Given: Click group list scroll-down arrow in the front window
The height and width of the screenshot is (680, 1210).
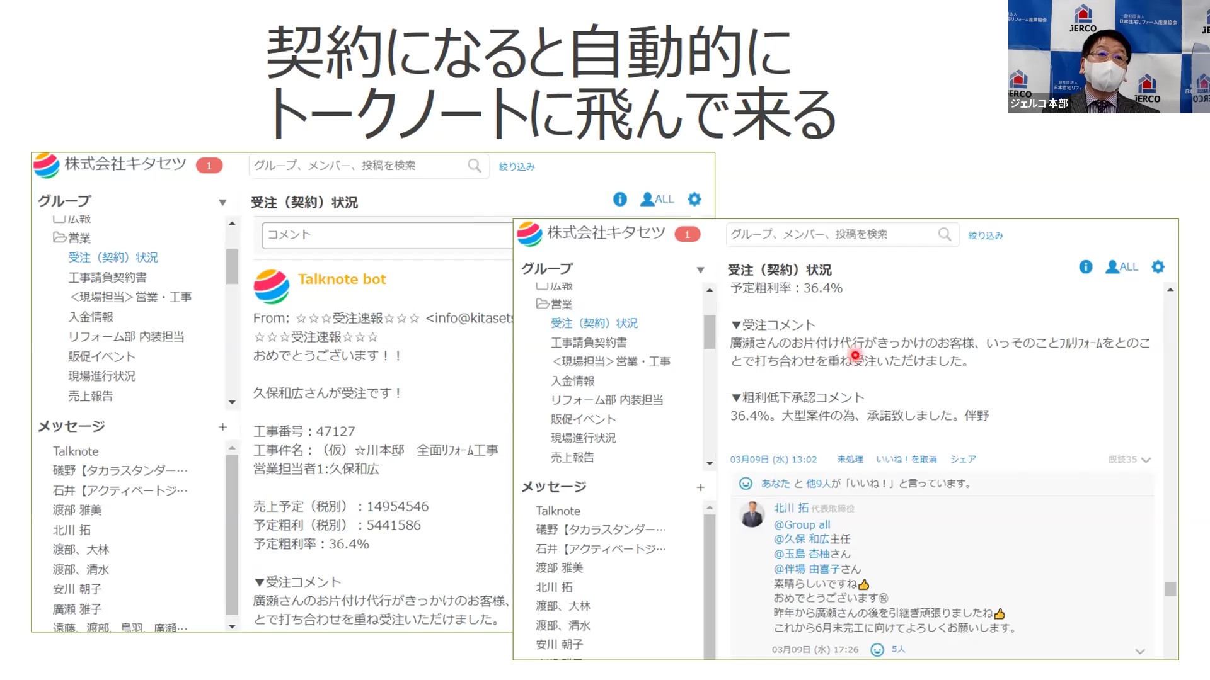Looking at the screenshot, I should (710, 463).
